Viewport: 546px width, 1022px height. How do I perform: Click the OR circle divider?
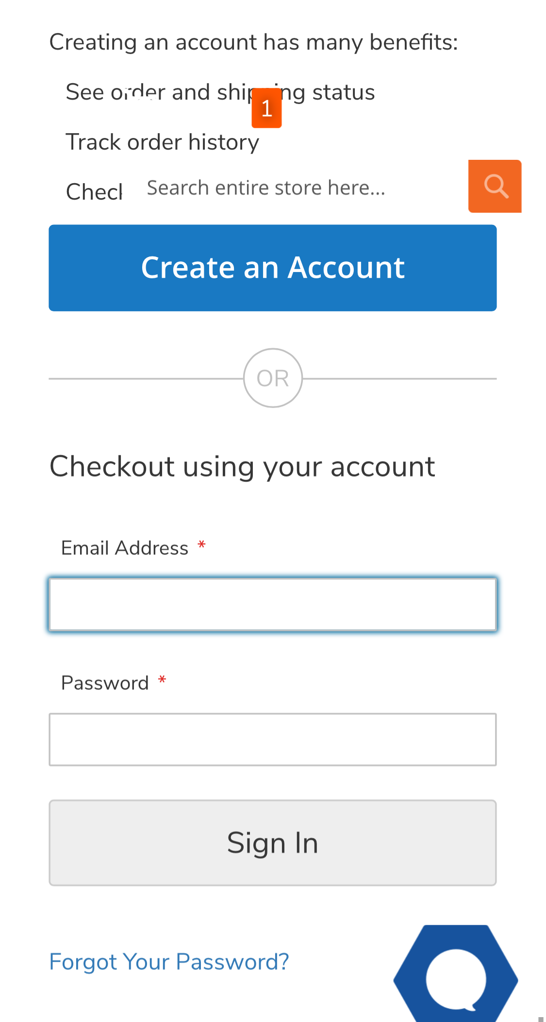tap(272, 377)
